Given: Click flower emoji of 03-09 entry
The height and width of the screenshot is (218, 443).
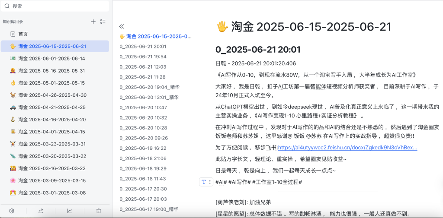Looking at the screenshot, I should click(x=13, y=180).
